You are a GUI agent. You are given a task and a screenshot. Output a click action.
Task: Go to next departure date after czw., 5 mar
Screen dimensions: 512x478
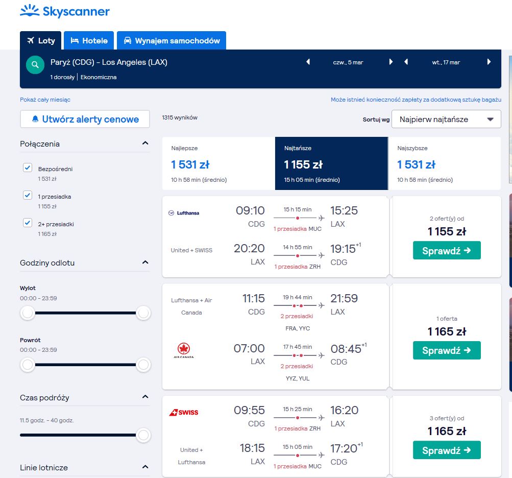[391, 62]
